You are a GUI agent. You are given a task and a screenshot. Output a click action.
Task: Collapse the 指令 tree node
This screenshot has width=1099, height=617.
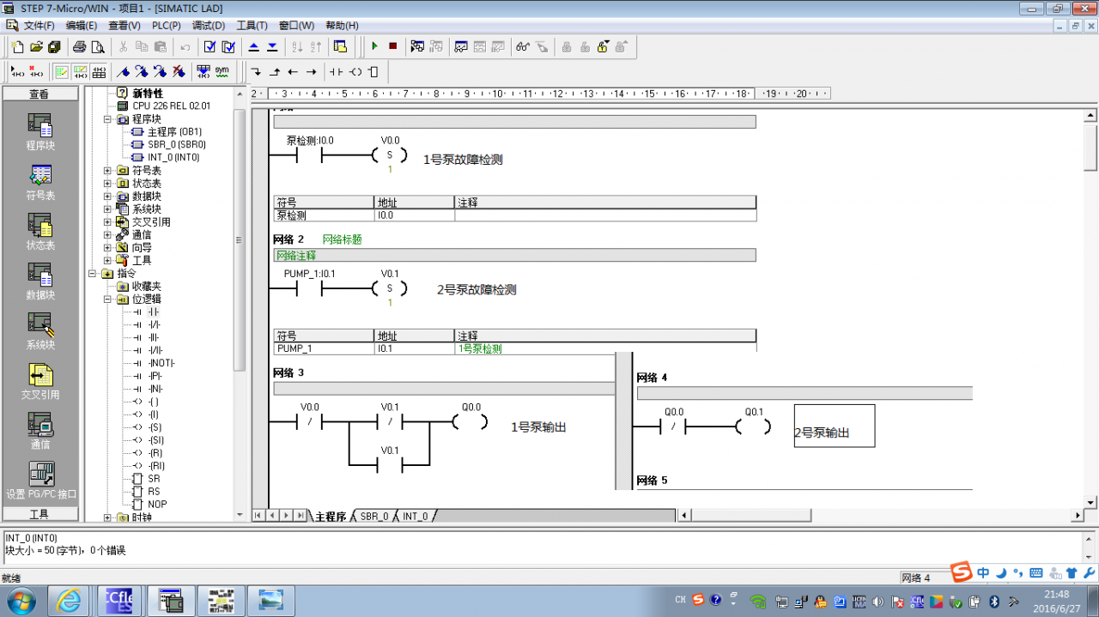point(93,274)
